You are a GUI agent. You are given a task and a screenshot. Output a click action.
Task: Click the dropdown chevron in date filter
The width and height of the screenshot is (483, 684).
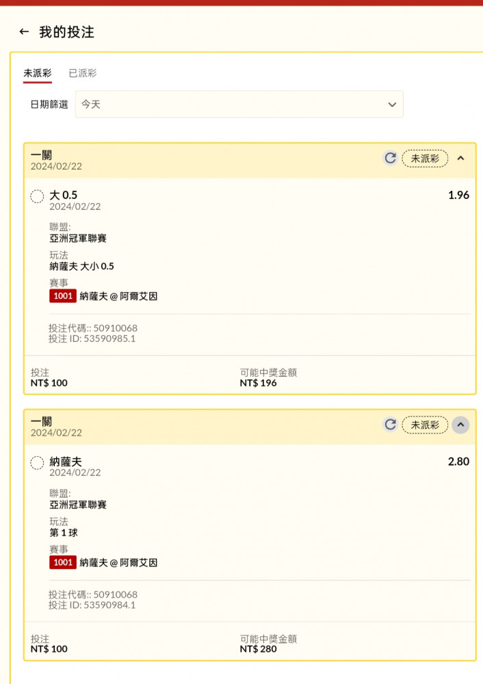(392, 105)
